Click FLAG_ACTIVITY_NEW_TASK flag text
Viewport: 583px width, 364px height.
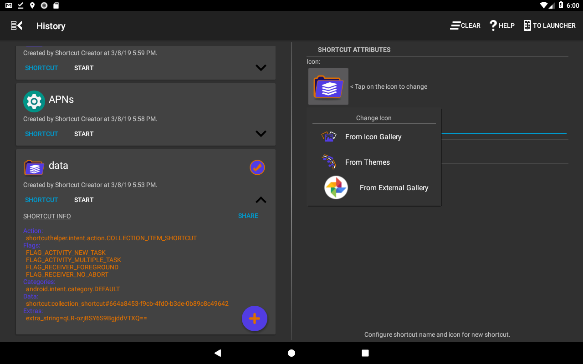[66, 253]
